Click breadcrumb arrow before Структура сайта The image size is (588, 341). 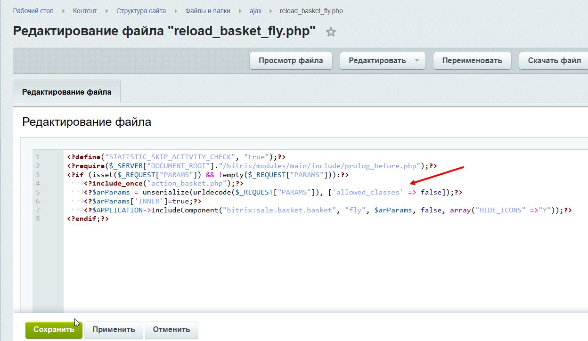click(x=106, y=11)
